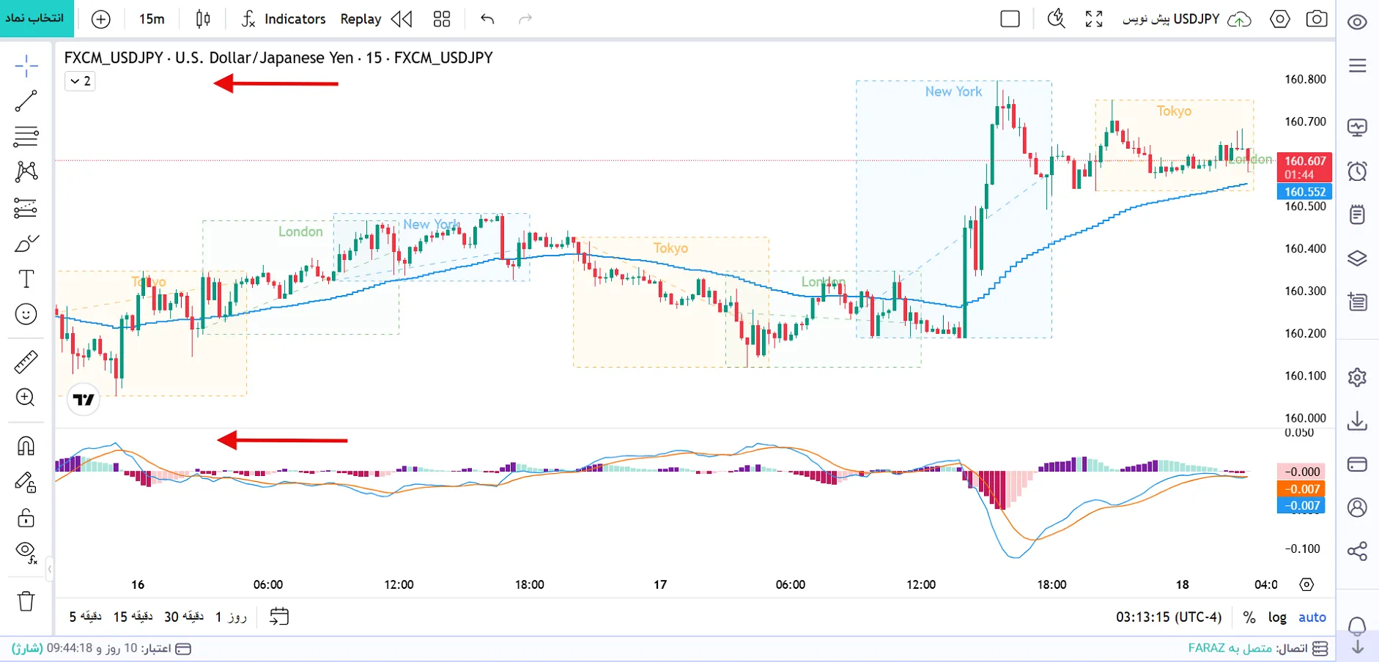Open the emoji icons tool
1379x662 pixels.
26,315
